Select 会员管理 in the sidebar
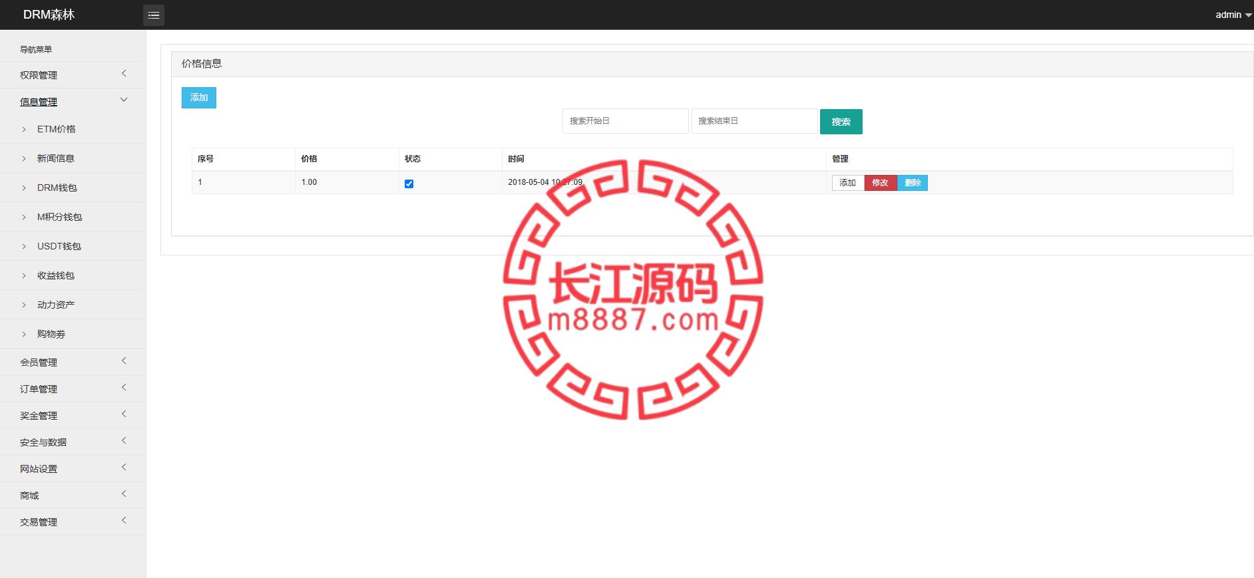 39,362
